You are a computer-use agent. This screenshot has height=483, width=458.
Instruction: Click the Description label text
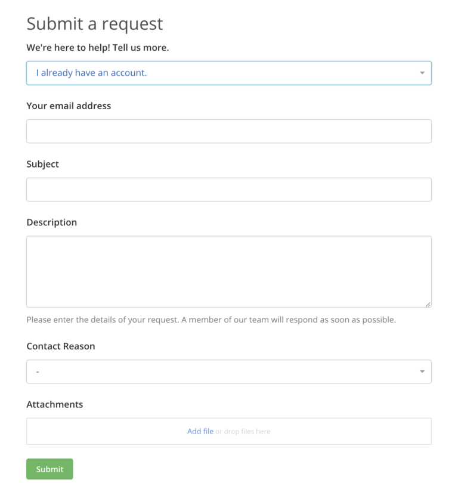[x=51, y=222]
